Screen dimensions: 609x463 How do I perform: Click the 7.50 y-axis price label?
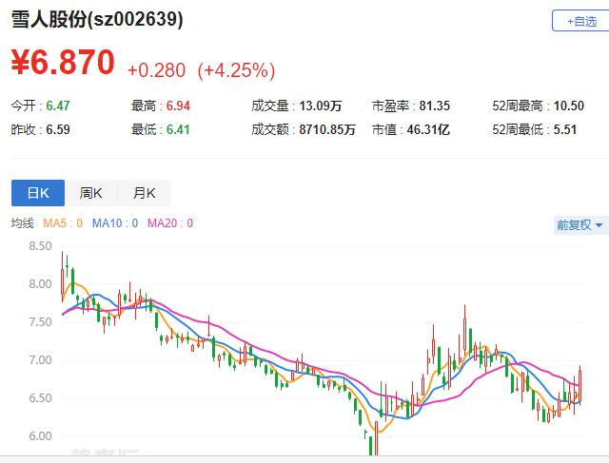(40, 322)
